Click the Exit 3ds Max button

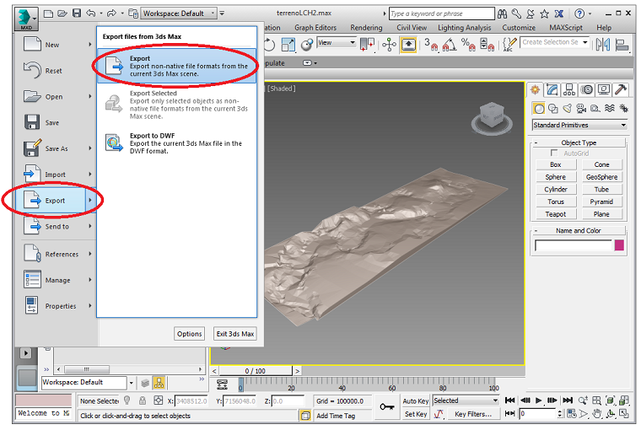click(x=235, y=334)
